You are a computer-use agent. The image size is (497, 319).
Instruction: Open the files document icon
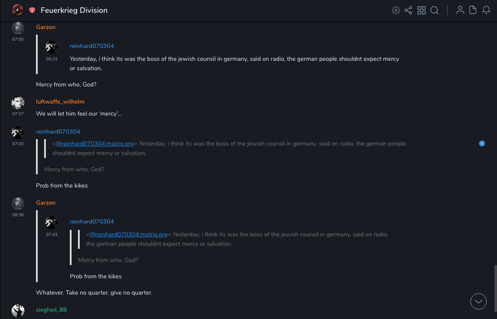tap(473, 10)
